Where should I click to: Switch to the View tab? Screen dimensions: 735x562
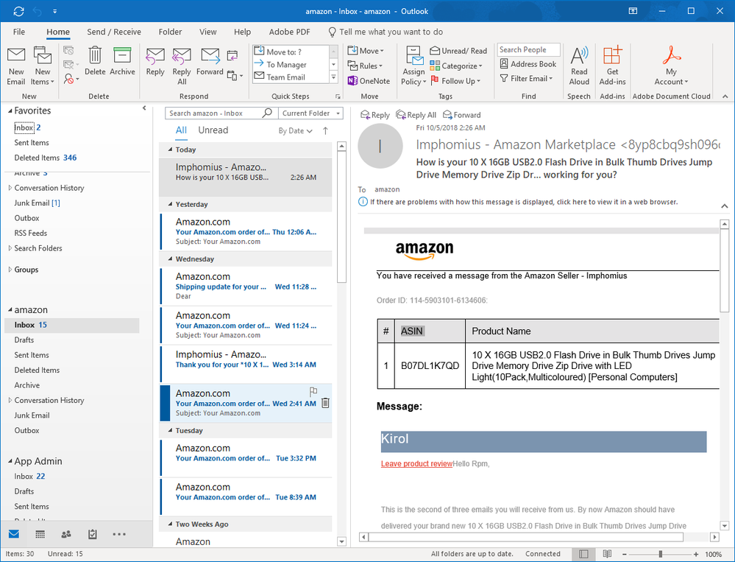(207, 32)
